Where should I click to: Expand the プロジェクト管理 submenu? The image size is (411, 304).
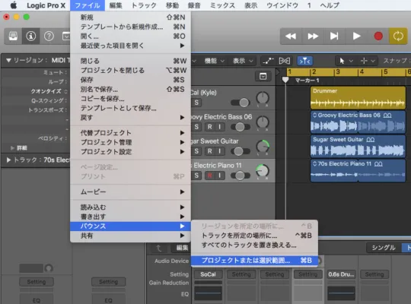[130, 142]
